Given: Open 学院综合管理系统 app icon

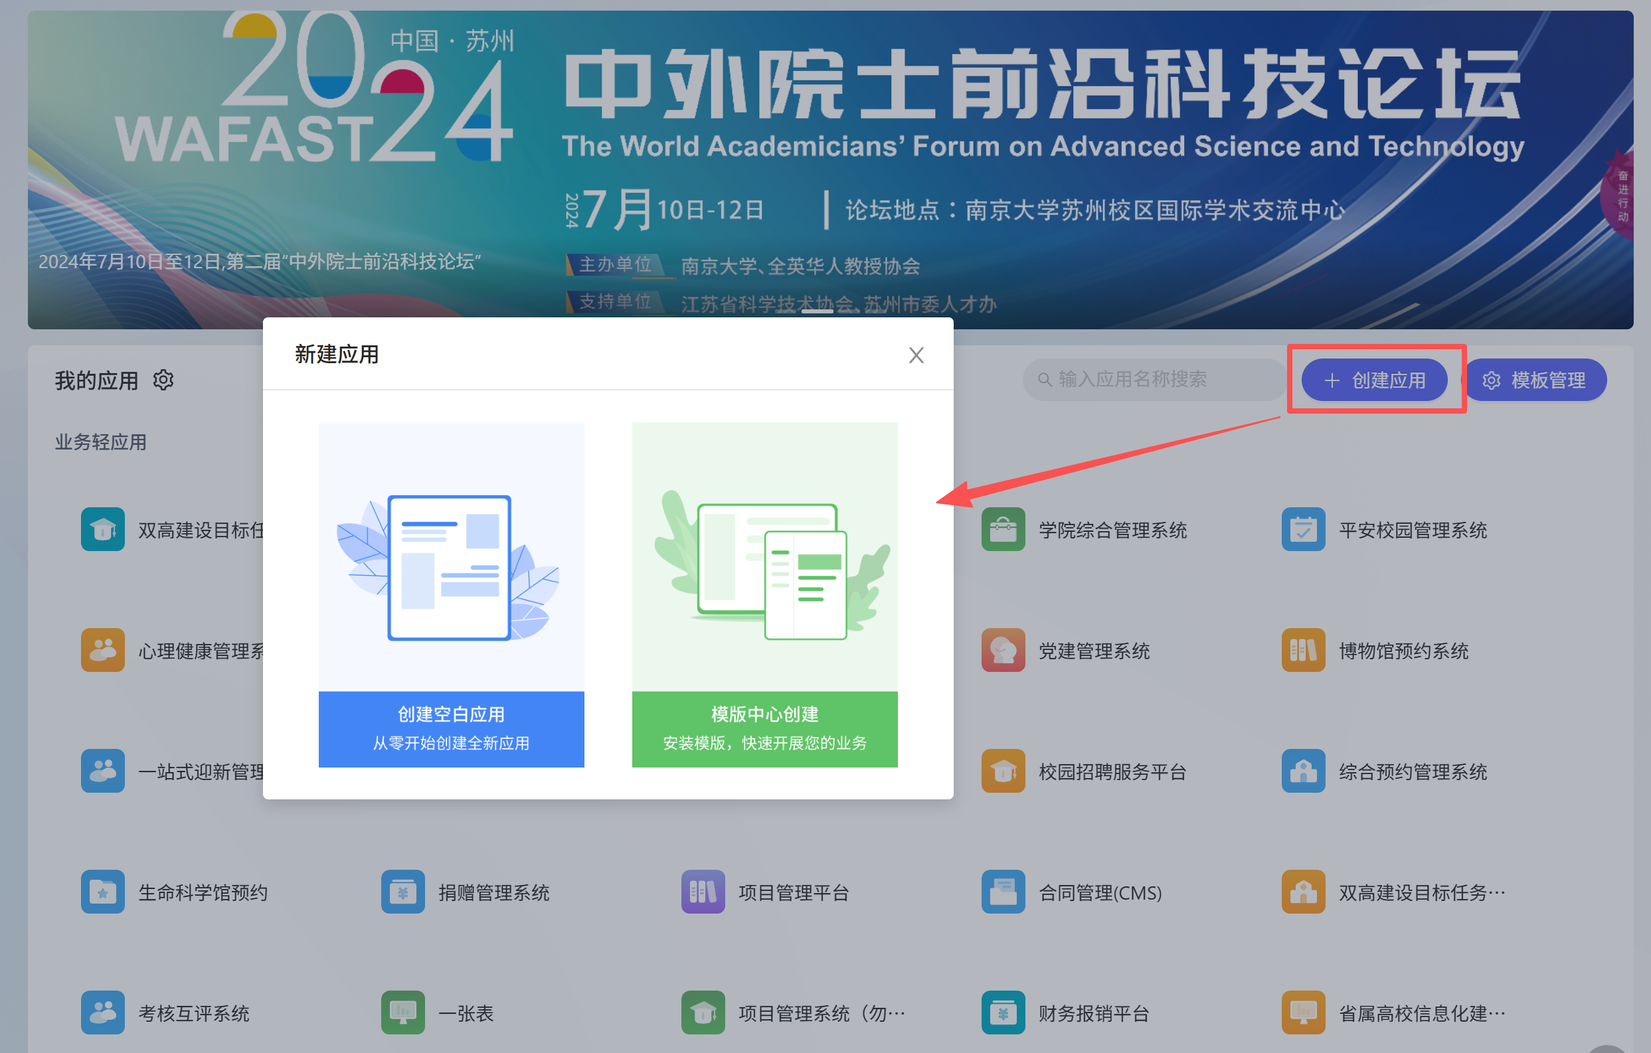Looking at the screenshot, I should [x=1003, y=529].
